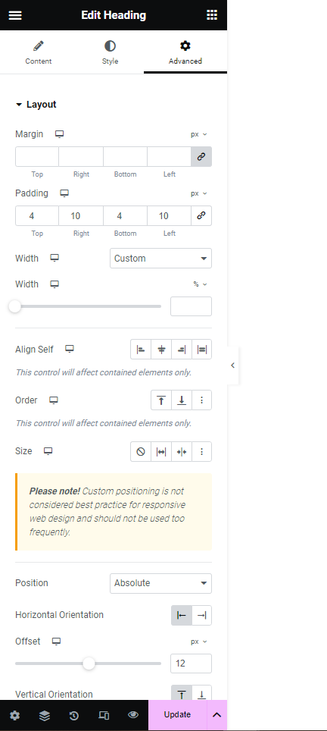The image size is (327, 731).
Task: Set Size to Grow
Action: 161,451
